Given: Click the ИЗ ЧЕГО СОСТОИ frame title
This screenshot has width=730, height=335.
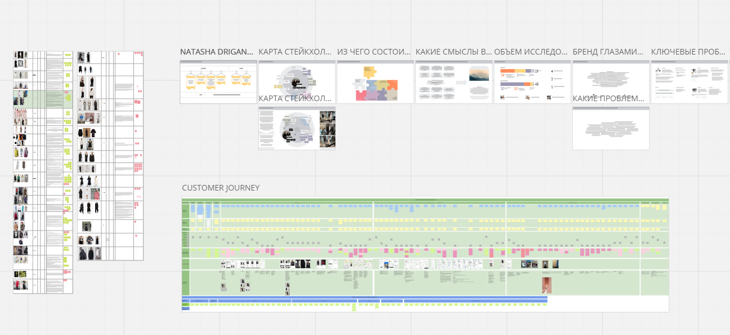Looking at the screenshot, I should point(374,52).
